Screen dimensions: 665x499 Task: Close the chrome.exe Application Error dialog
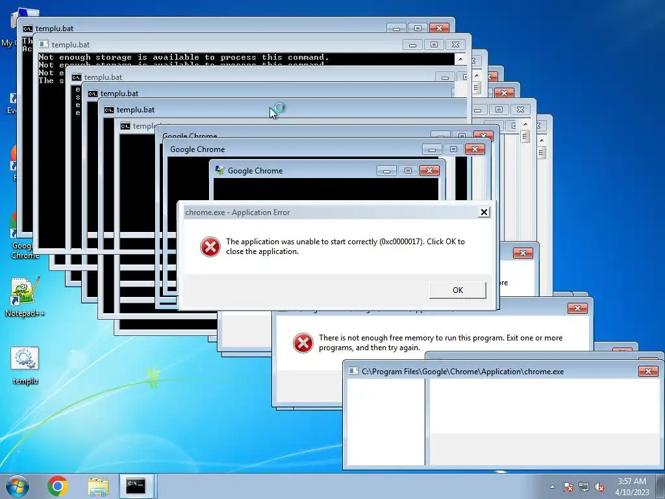click(483, 212)
